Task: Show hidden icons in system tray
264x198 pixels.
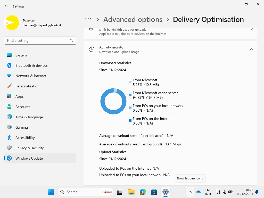Action: 190,192
